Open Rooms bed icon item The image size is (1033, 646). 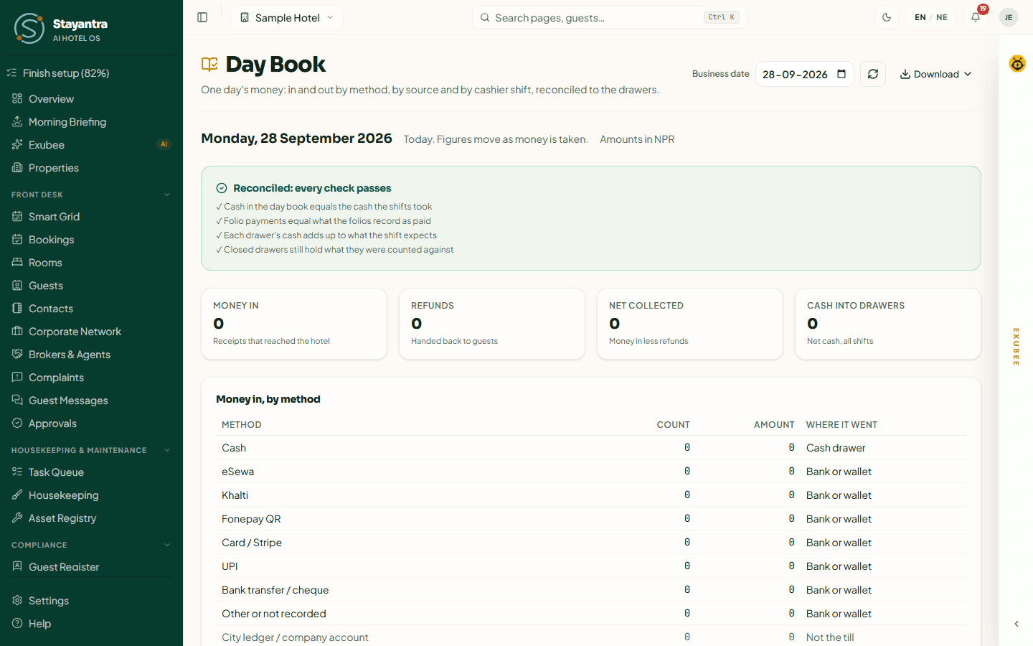[x=91, y=263]
